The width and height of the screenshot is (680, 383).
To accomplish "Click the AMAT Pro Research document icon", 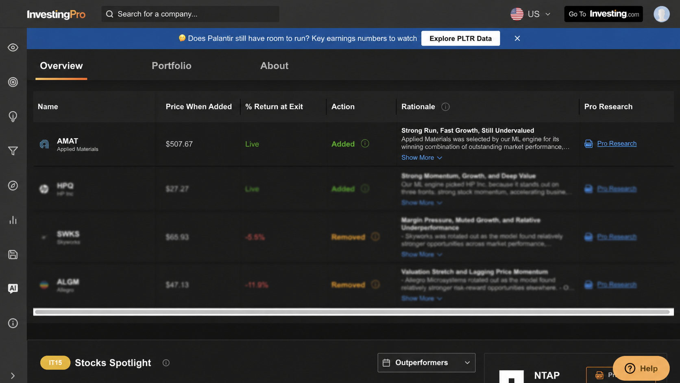I will click(x=588, y=144).
